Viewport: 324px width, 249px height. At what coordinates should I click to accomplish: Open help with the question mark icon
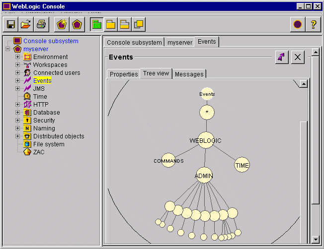point(313,24)
